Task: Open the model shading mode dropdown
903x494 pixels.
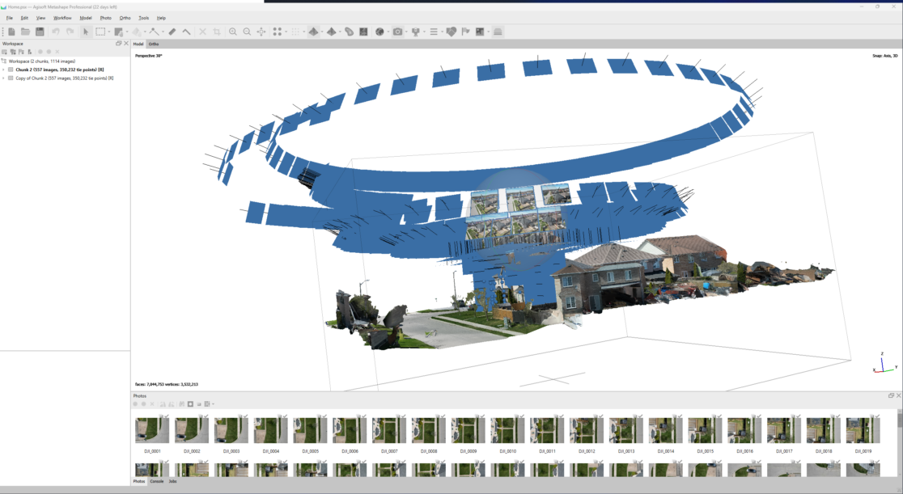Action: pyautogui.click(x=322, y=31)
